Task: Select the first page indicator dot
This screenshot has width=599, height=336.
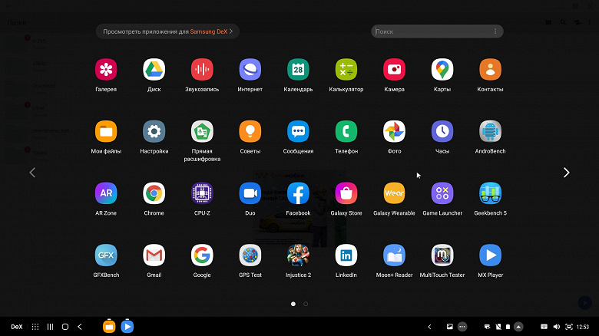Action: (293, 304)
